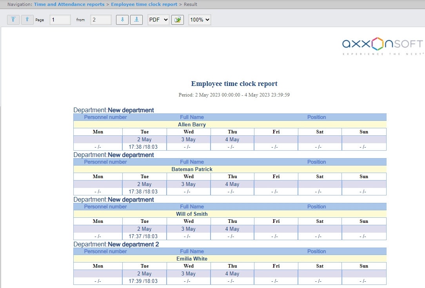Click the total pages field
Image resolution: width=425 pixels, height=288 pixels.
pos(101,20)
